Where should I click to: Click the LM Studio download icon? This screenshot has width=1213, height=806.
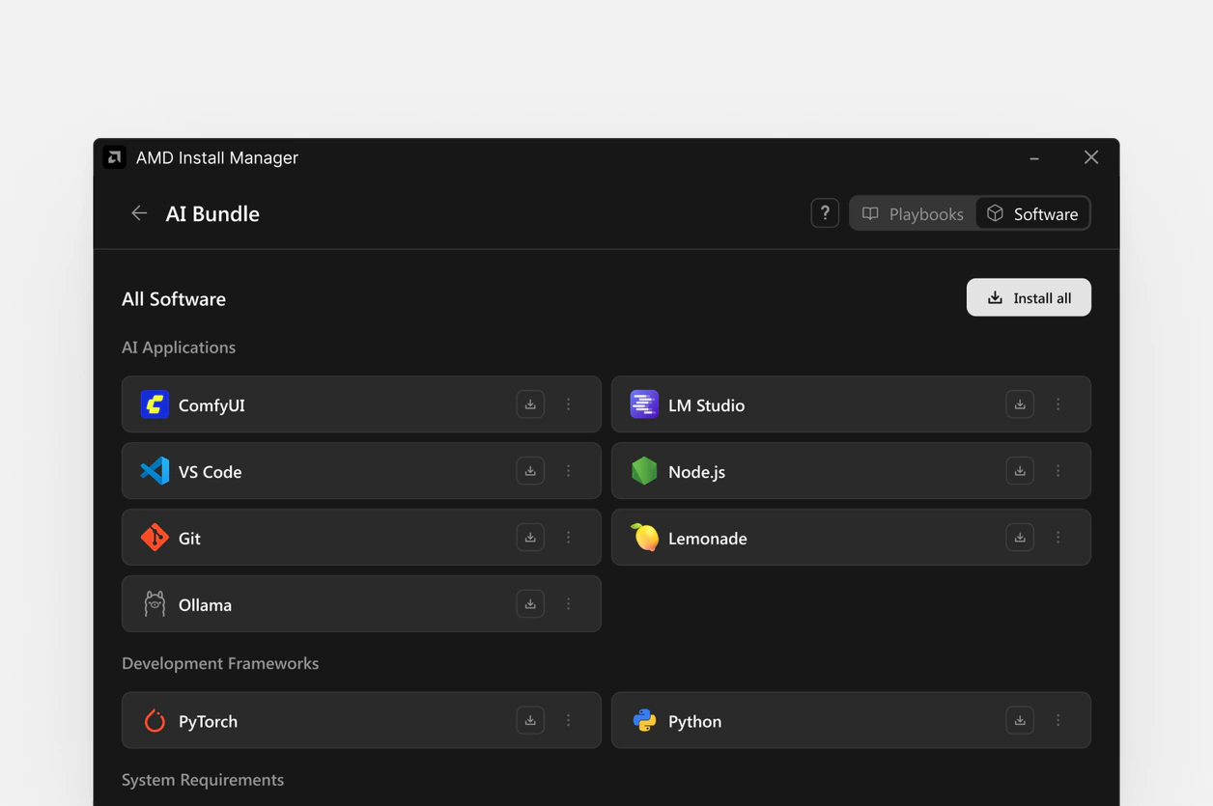coord(1020,404)
